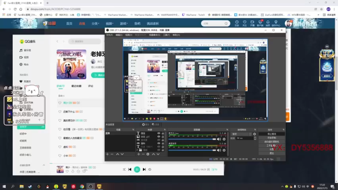Toggle lock on the GDI+ text source

[x=163, y=147]
